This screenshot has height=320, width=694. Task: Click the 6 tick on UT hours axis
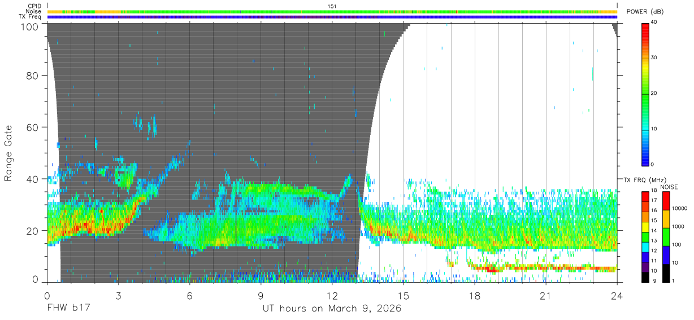pyautogui.click(x=190, y=295)
